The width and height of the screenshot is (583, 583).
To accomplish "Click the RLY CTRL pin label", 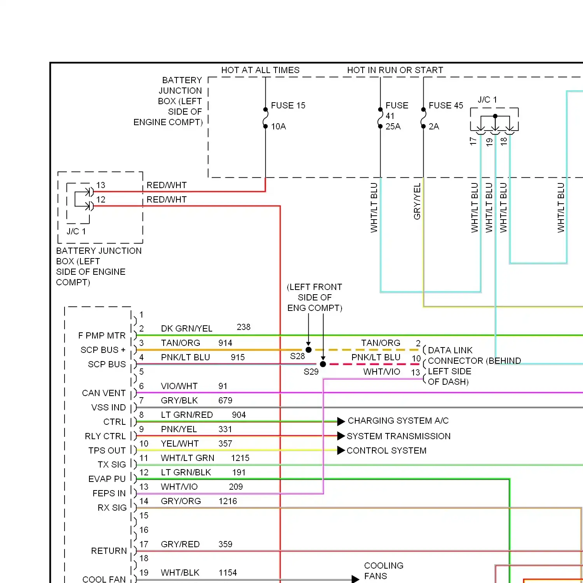I will click(x=105, y=436).
